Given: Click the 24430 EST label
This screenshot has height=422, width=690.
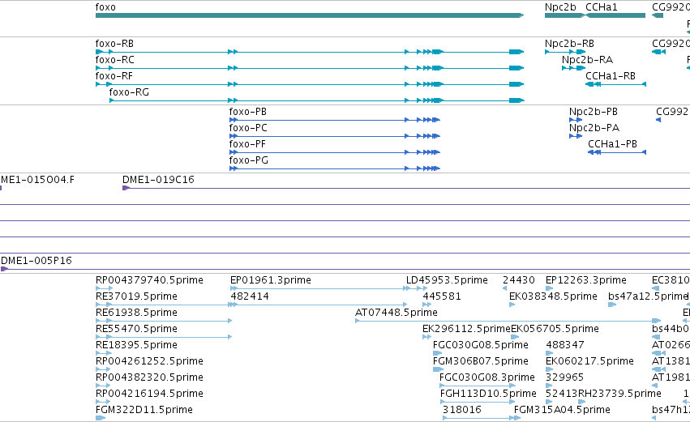Looking at the screenshot, I should click(x=518, y=280).
